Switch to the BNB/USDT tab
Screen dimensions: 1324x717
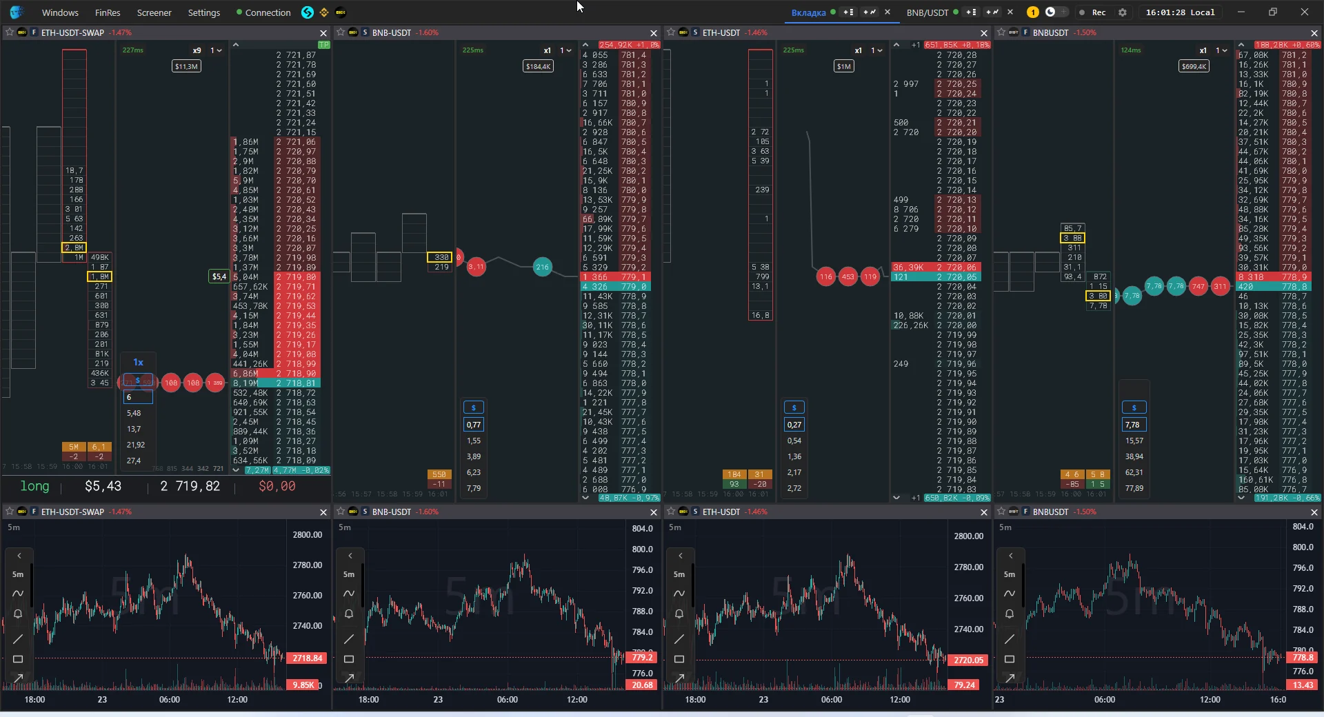coord(927,12)
